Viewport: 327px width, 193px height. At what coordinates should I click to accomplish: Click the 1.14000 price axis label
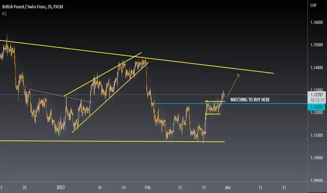tap(316, 68)
